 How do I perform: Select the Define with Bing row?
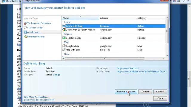coord(114,26)
